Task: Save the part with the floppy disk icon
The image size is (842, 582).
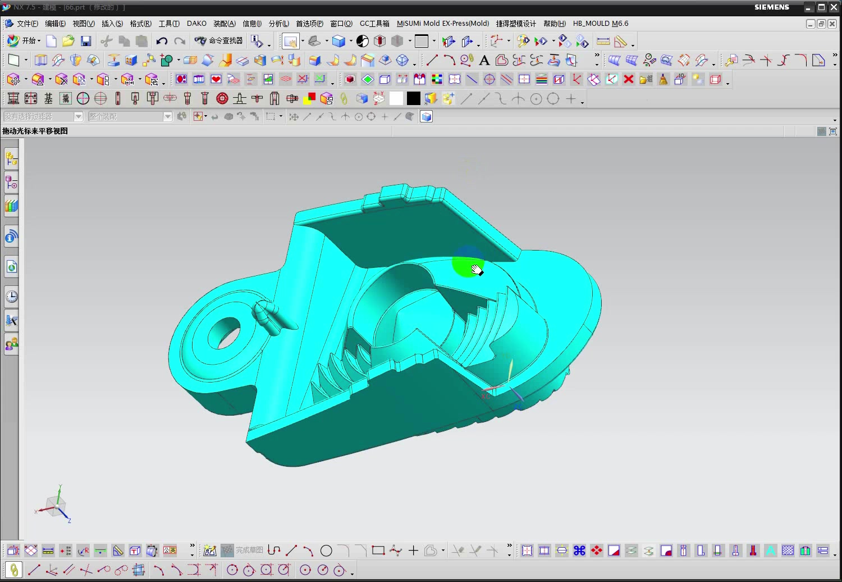Action: [x=86, y=41]
